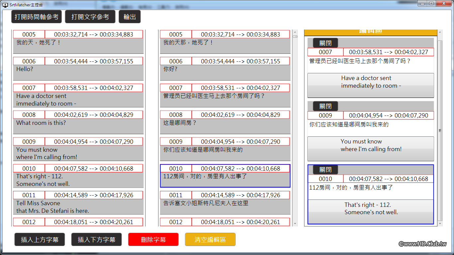Click editor index field 0010
This screenshot has width=454, height=255.
325,179
